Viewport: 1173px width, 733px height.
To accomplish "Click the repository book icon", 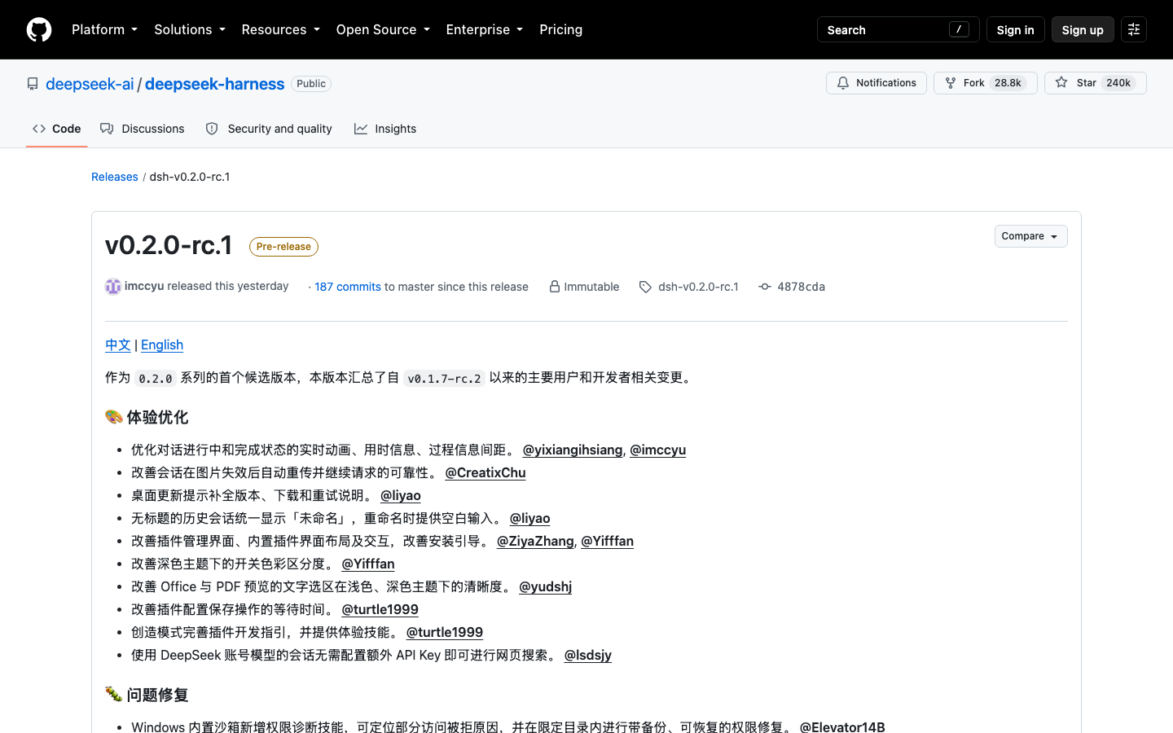I will pyautogui.click(x=33, y=84).
